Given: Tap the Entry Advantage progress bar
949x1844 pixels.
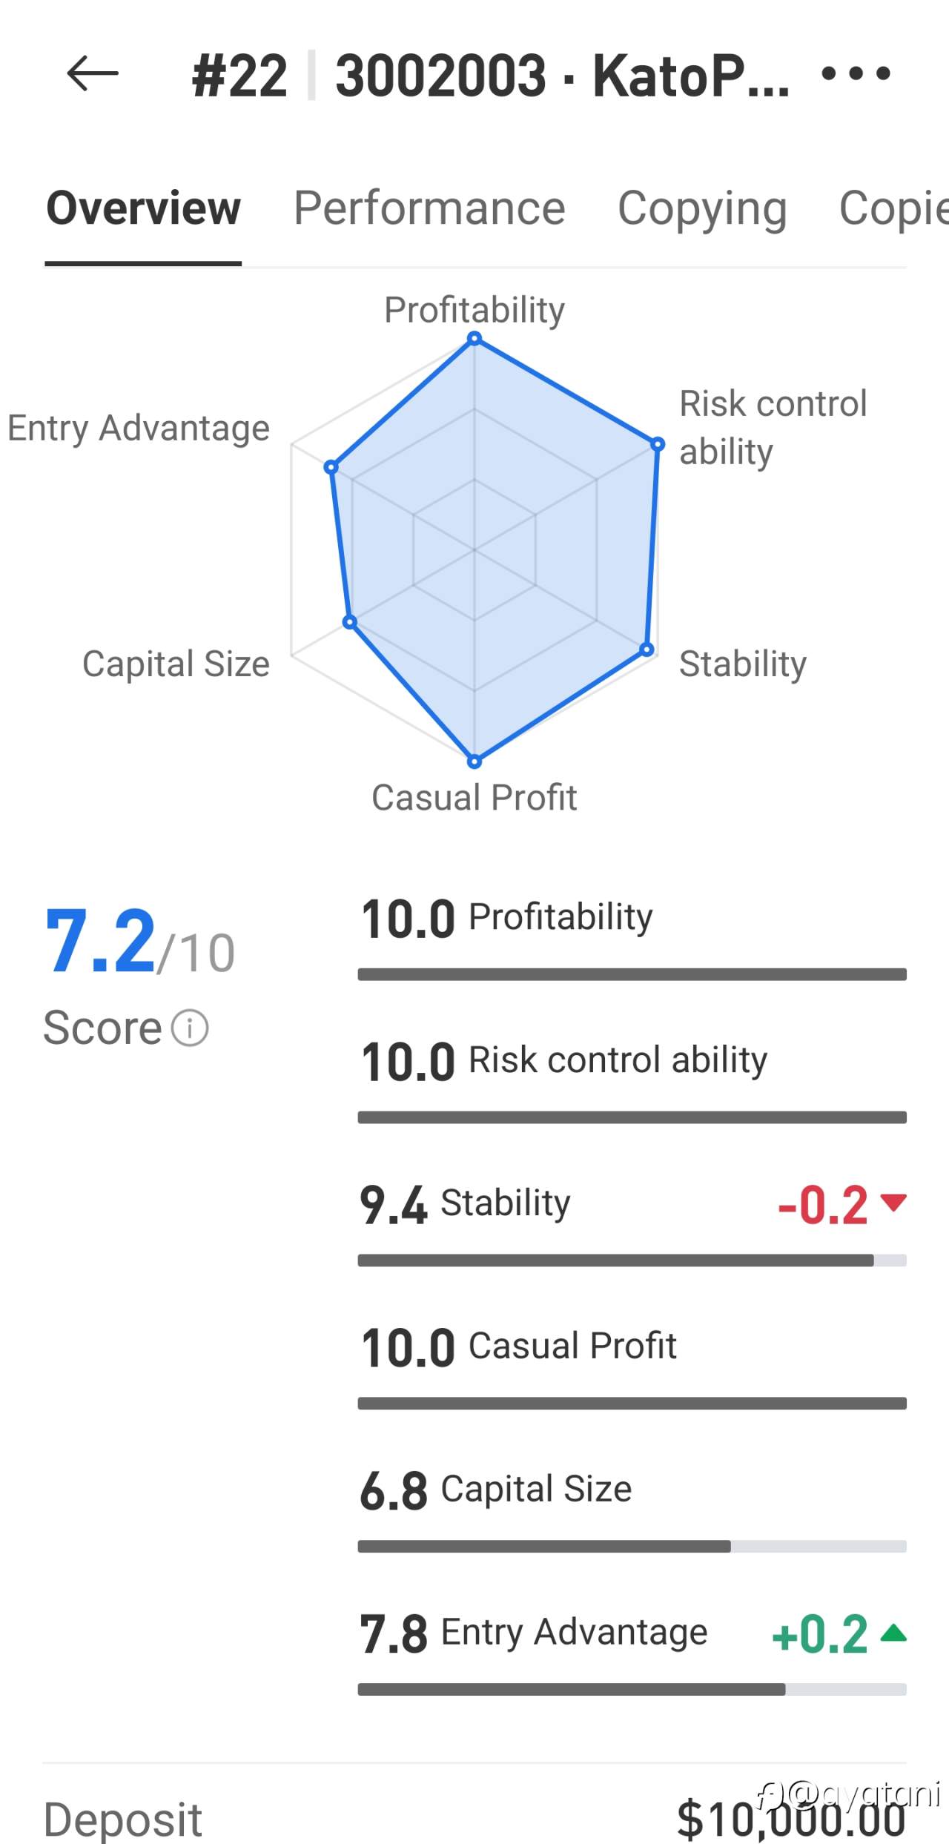Looking at the screenshot, I should click(632, 1689).
